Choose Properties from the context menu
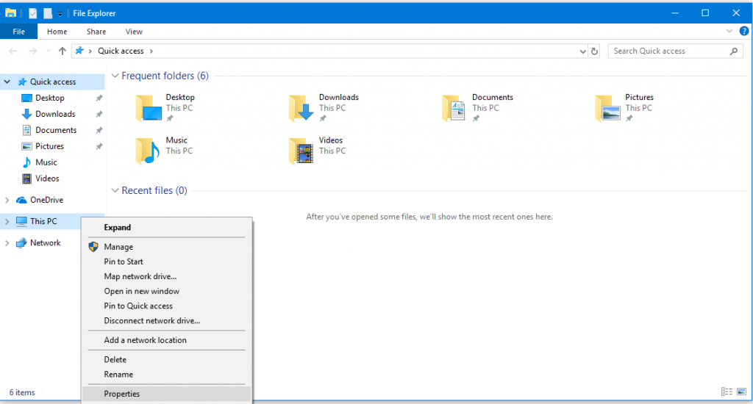 [166, 394]
